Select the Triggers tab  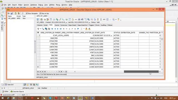(92, 25)
